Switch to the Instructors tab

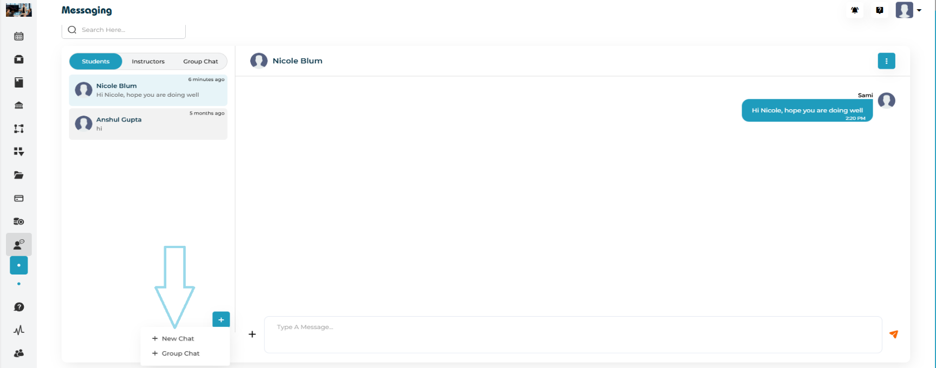[148, 62]
